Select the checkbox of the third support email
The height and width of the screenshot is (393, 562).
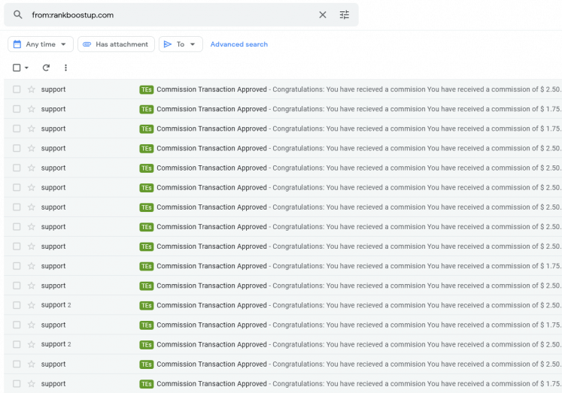[17, 128]
